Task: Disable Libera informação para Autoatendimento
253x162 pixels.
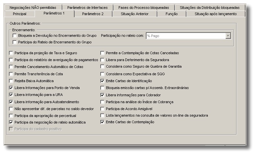Action: 11,102
